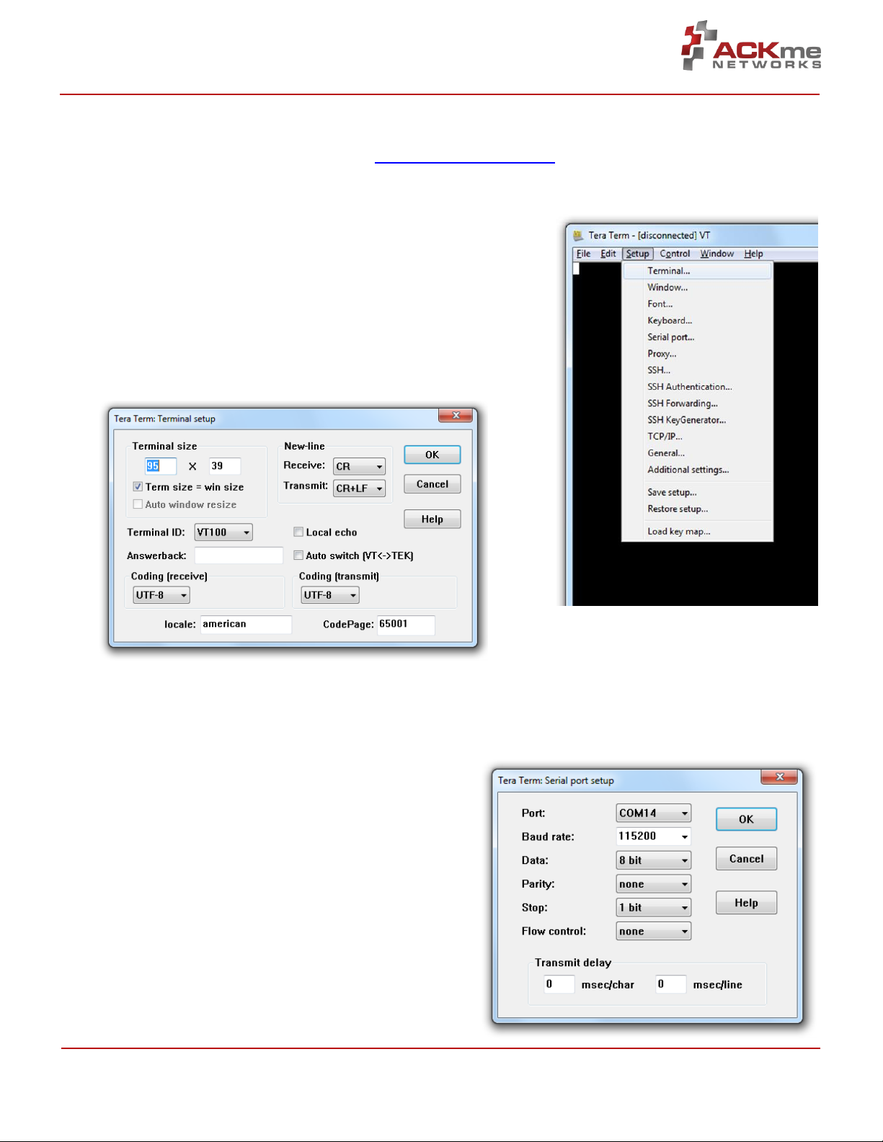Open the Terminal ID dropdown
The width and height of the screenshot is (883, 1142).
[x=223, y=532]
